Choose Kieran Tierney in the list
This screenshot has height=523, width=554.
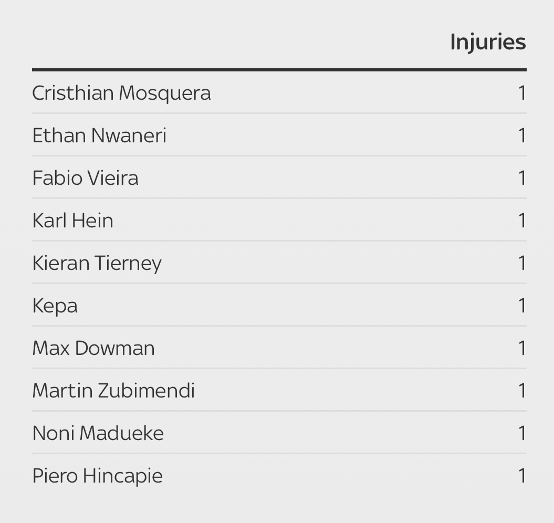tap(97, 264)
